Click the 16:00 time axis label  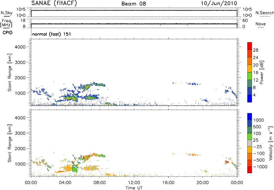coord(168,182)
